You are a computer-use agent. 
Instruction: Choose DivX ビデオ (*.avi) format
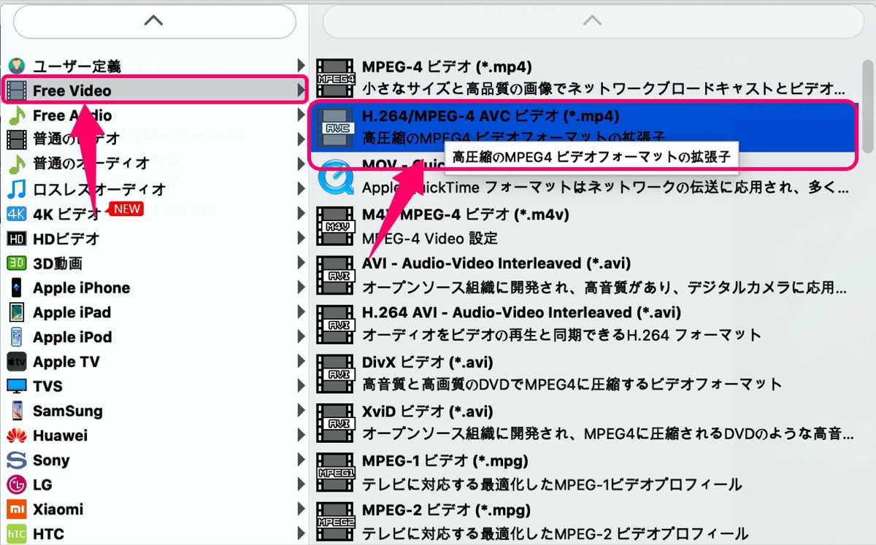pyautogui.click(x=583, y=374)
